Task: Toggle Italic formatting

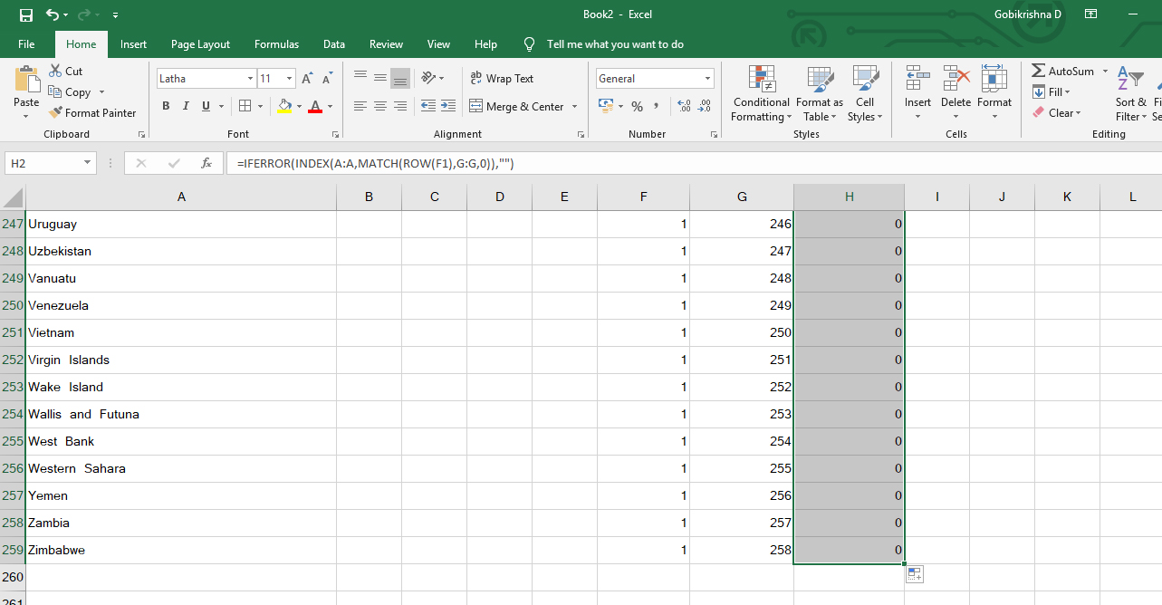Action: 187,107
